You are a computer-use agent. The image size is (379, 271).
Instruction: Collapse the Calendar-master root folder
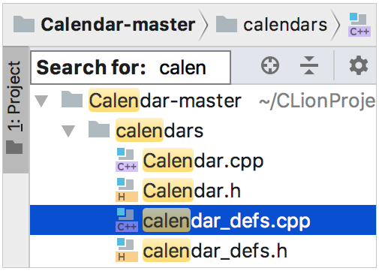(41, 101)
